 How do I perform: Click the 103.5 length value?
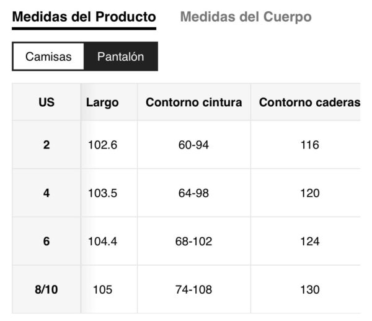tap(103, 193)
